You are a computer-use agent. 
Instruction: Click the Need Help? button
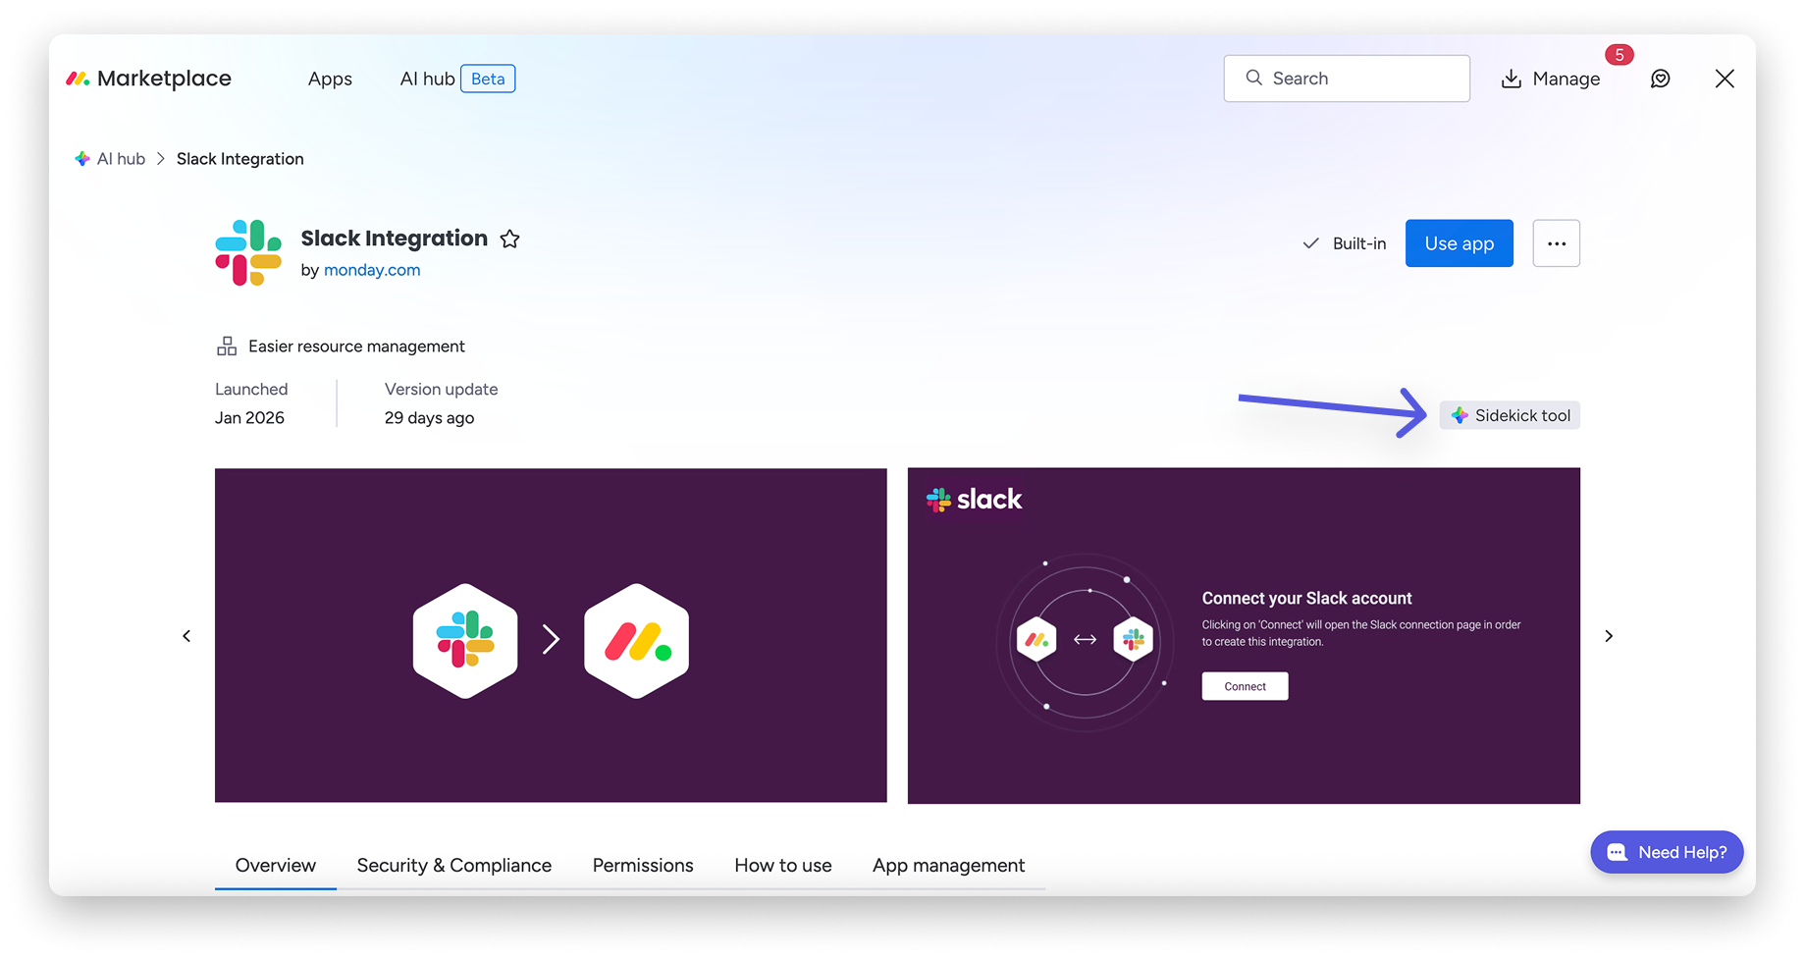tap(1667, 852)
